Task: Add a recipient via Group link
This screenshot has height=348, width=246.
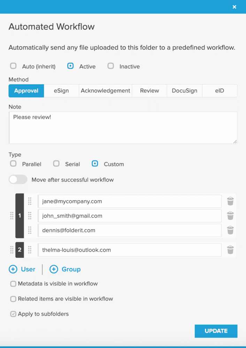Action: (x=71, y=269)
